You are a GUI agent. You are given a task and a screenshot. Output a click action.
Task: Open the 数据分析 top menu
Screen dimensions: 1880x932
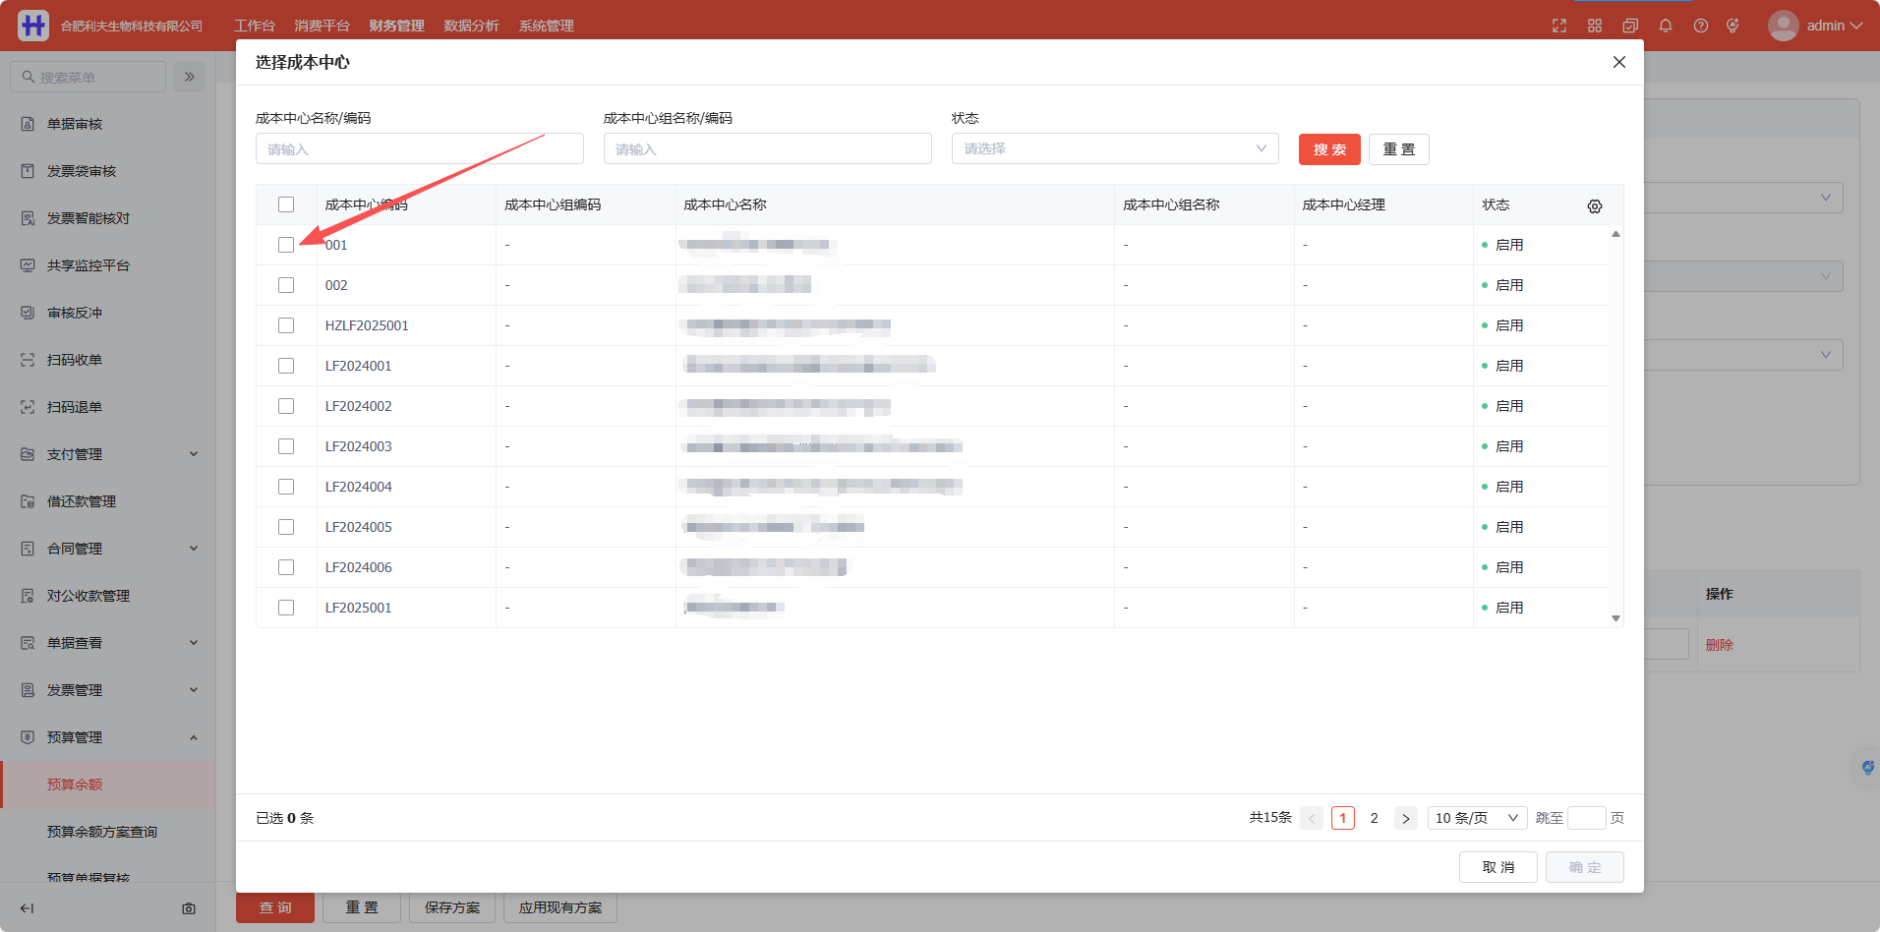471,26
